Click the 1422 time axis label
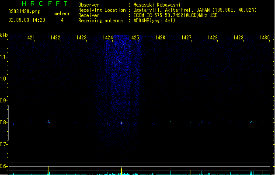Screen dimensions: 275x175 [55, 38]
